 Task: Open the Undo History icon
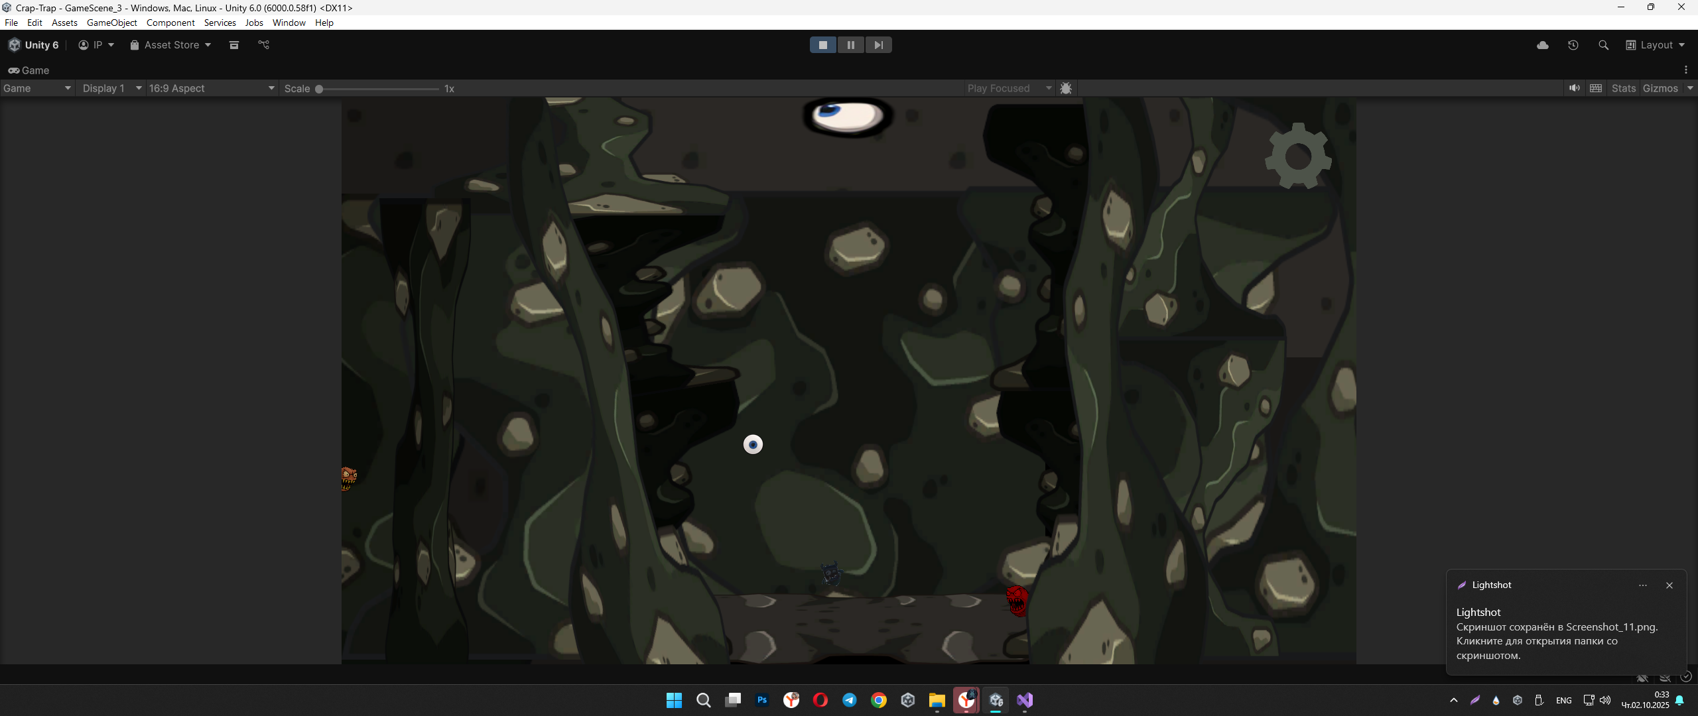tap(1573, 45)
